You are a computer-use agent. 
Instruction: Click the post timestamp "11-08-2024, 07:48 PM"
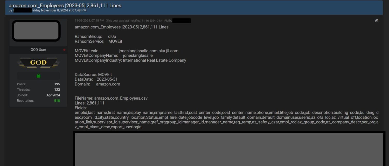(x=89, y=20)
